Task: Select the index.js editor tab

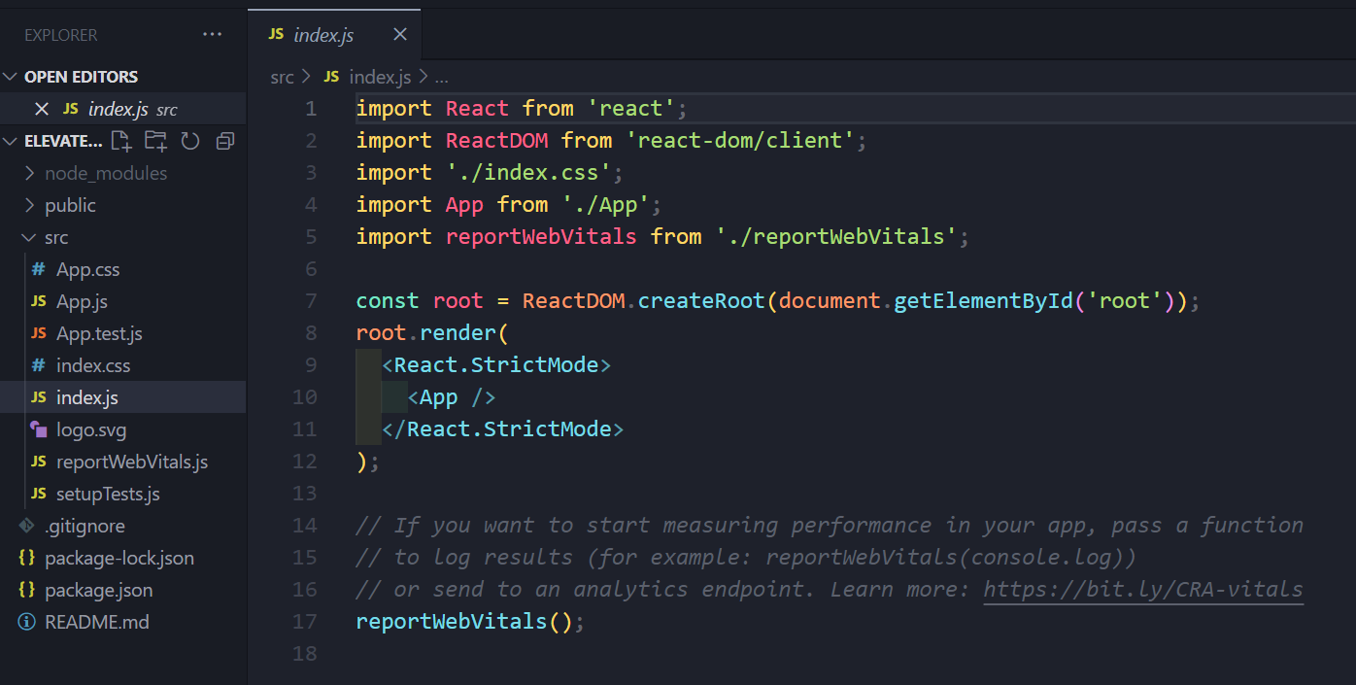Action: tap(323, 35)
